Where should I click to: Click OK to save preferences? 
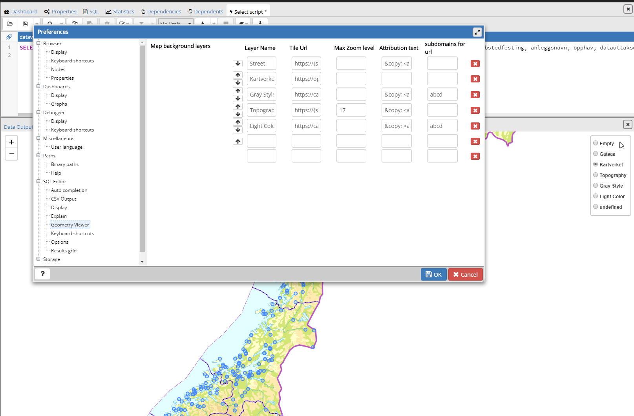tap(433, 274)
